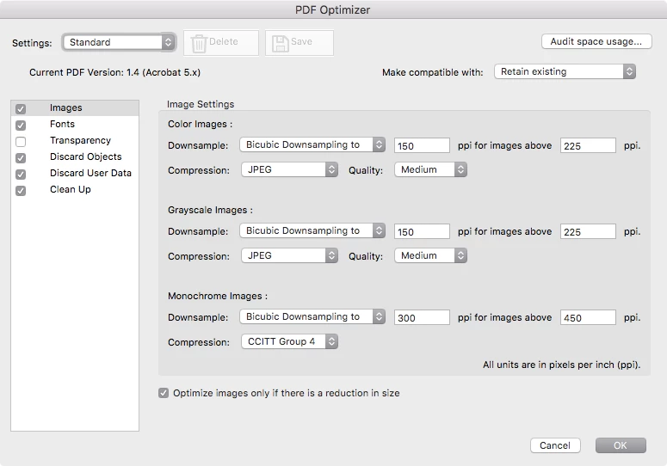Select the Images panel entry
The image size is (667, 466).
point(75,107)
